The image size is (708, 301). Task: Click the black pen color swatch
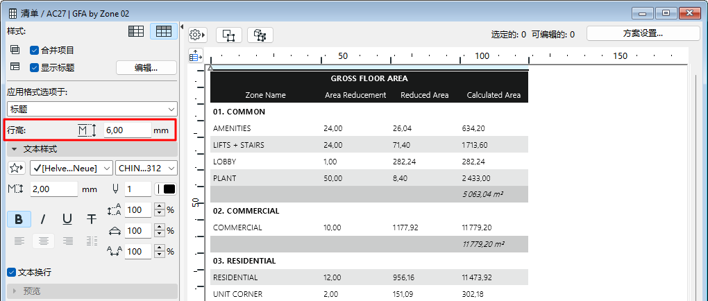click(169, 189)
